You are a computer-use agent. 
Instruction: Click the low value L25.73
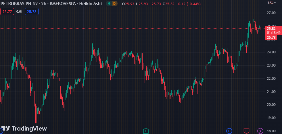tap(155, 4)
